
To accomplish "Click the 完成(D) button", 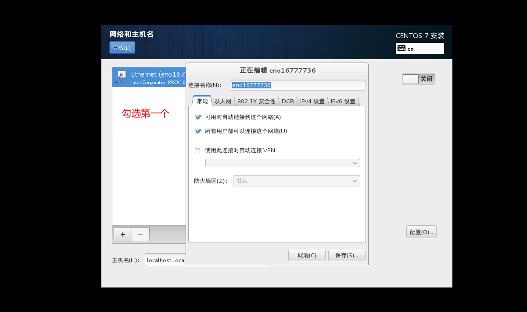I will point(122,47).
